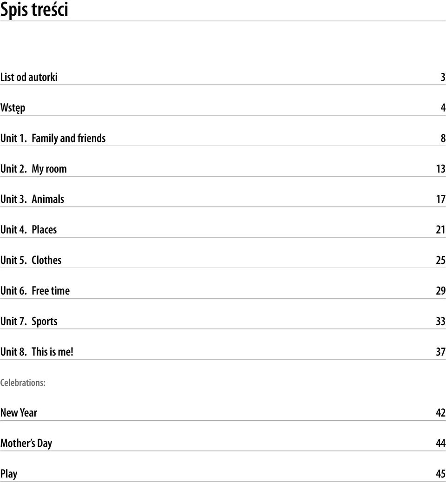Click page number 42 for New Year

441,412
